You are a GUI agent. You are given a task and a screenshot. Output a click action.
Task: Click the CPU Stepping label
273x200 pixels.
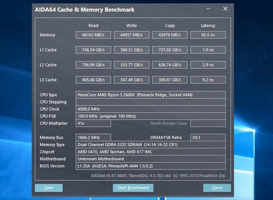53,102
